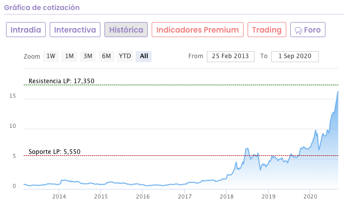Click the latest price point at chart's right end
This screenshot has height=205, width=344.
click(338, 91)
